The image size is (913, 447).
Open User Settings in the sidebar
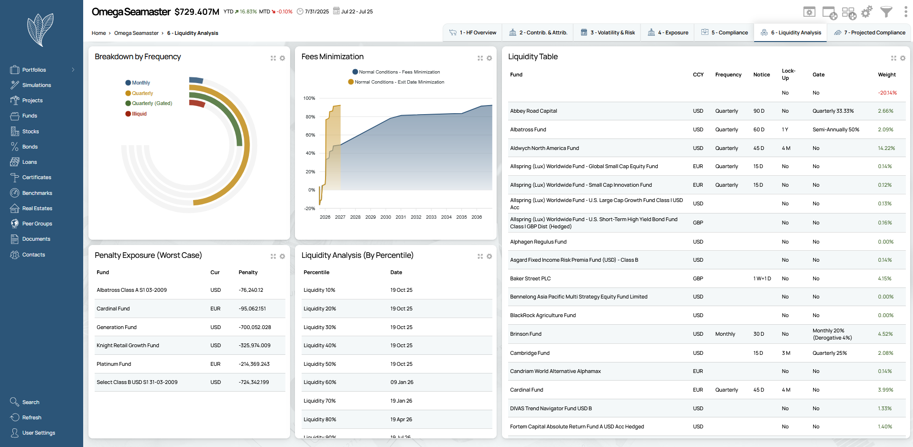38,433
